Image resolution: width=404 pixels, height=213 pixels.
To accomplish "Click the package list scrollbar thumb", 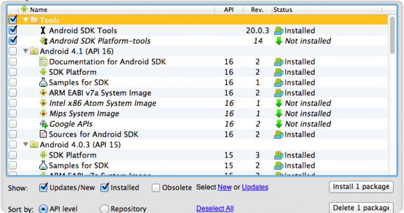I will coord(392,35).
